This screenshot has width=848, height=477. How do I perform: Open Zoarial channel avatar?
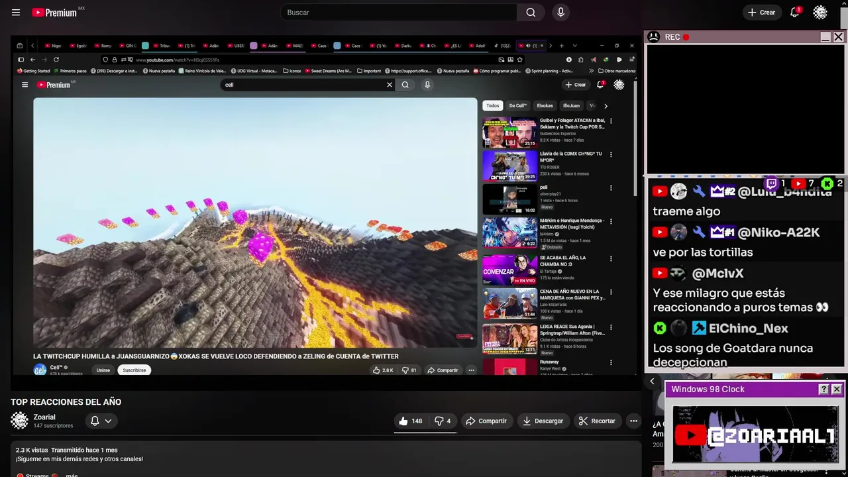20,421
